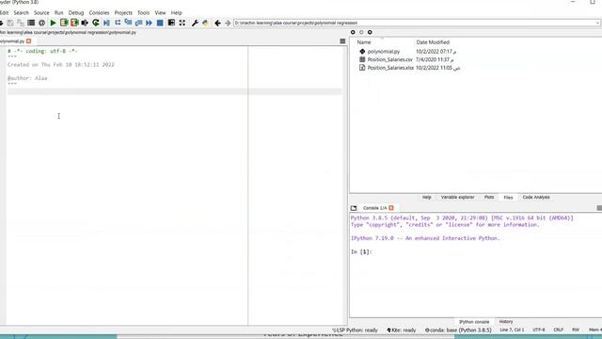Open the View menu
The image size is (602, 339).
point(160,12)
